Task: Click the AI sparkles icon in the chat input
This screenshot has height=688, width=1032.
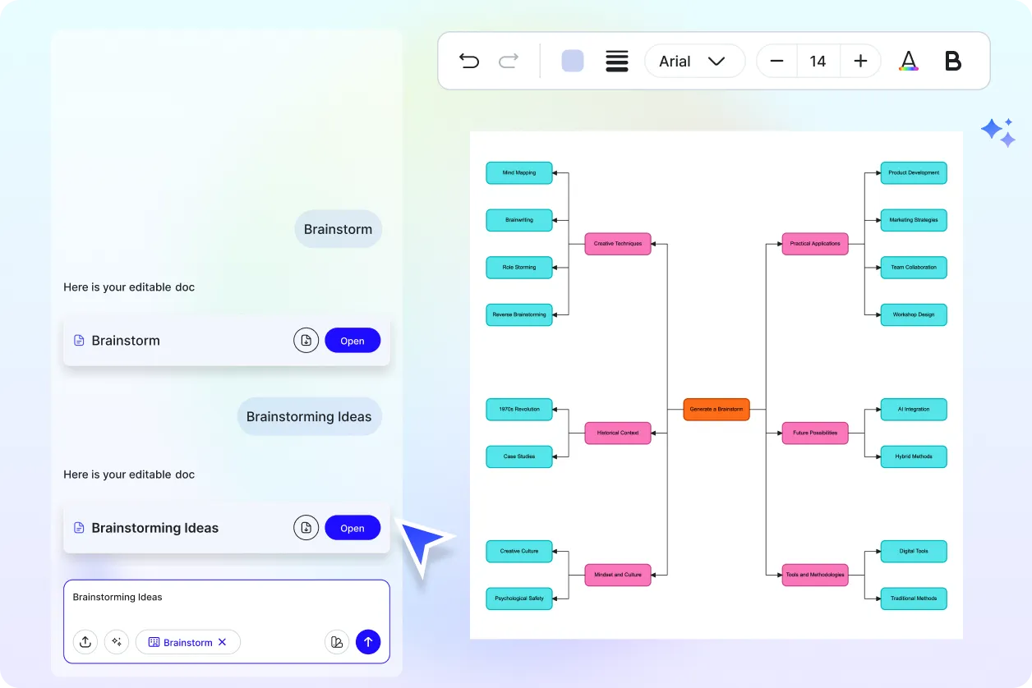Action: tap(117, 642)
